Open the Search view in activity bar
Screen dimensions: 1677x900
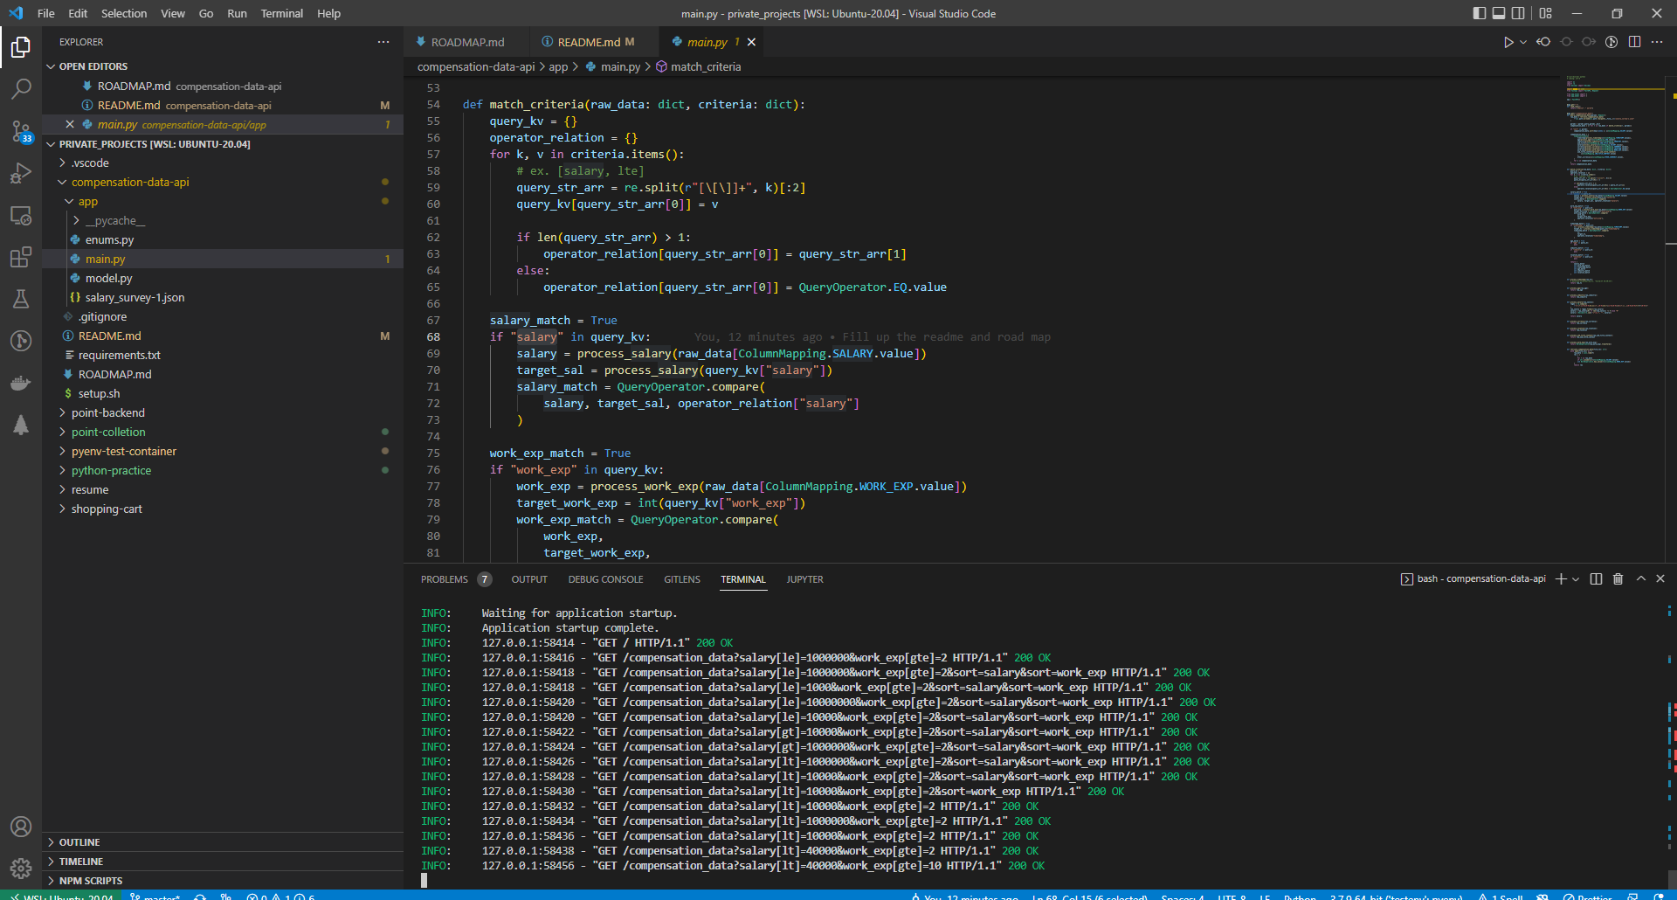(21, 88)
